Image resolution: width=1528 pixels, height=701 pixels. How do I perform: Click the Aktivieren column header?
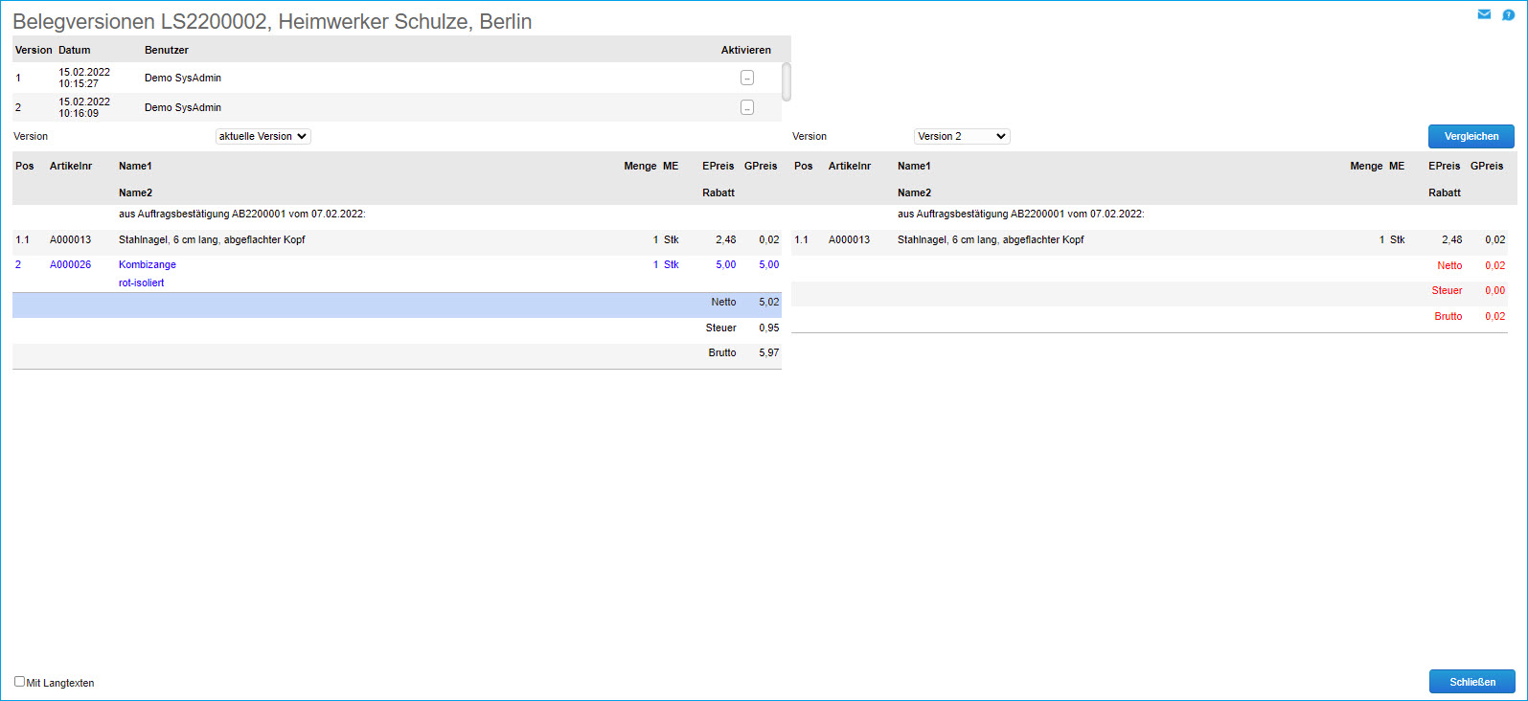745,50
